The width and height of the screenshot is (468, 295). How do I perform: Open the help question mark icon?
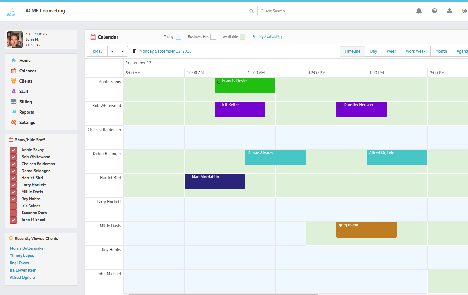coord(434,11)
